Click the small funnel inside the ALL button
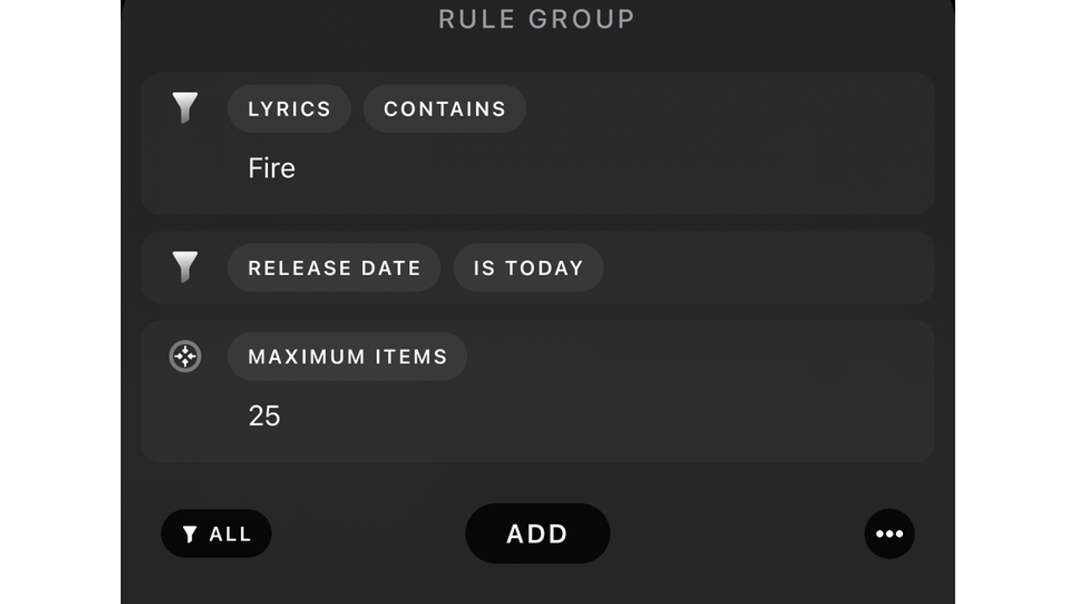This screenshot has height=604, width=1075. tap(190, 534)
